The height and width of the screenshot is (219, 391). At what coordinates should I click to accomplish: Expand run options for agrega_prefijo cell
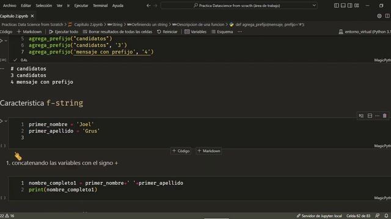click(6, 41)
